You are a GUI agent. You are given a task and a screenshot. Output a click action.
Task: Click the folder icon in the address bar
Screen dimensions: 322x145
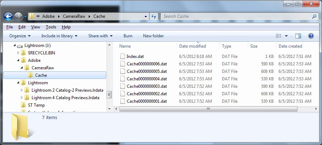click(32, 16)
